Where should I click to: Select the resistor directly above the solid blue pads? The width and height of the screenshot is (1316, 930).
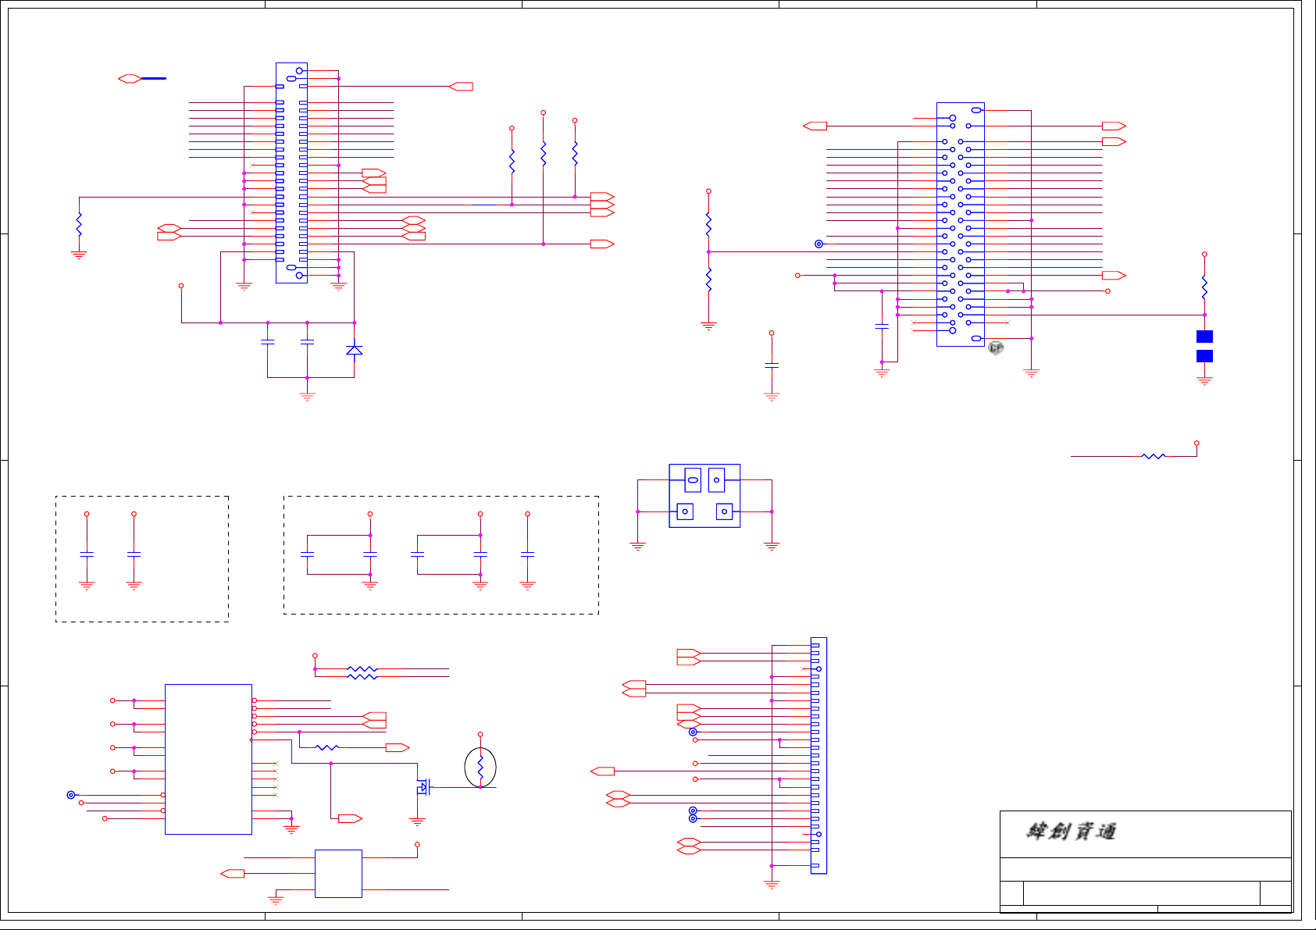[1204, 287]
